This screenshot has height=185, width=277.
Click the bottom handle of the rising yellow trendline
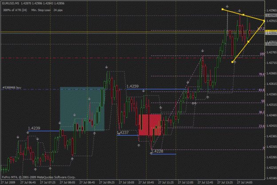[x=232, y=62]
